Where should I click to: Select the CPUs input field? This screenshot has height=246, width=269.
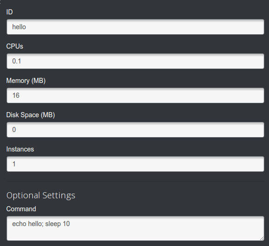135,61
